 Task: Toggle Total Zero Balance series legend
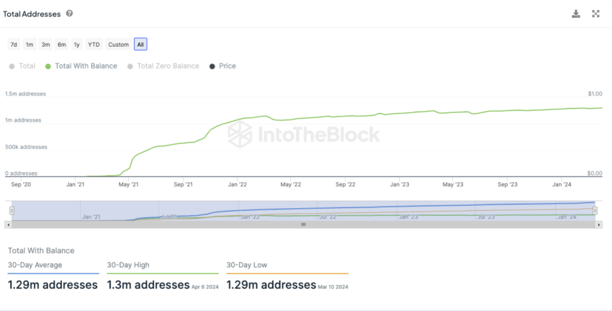[x=163, y=66]
